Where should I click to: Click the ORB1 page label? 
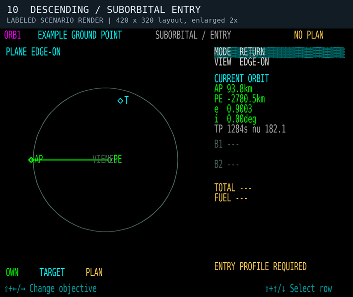(x=12, y=35)
